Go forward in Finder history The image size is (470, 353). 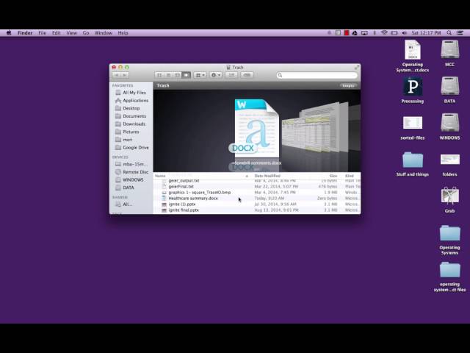pos(125,75)
